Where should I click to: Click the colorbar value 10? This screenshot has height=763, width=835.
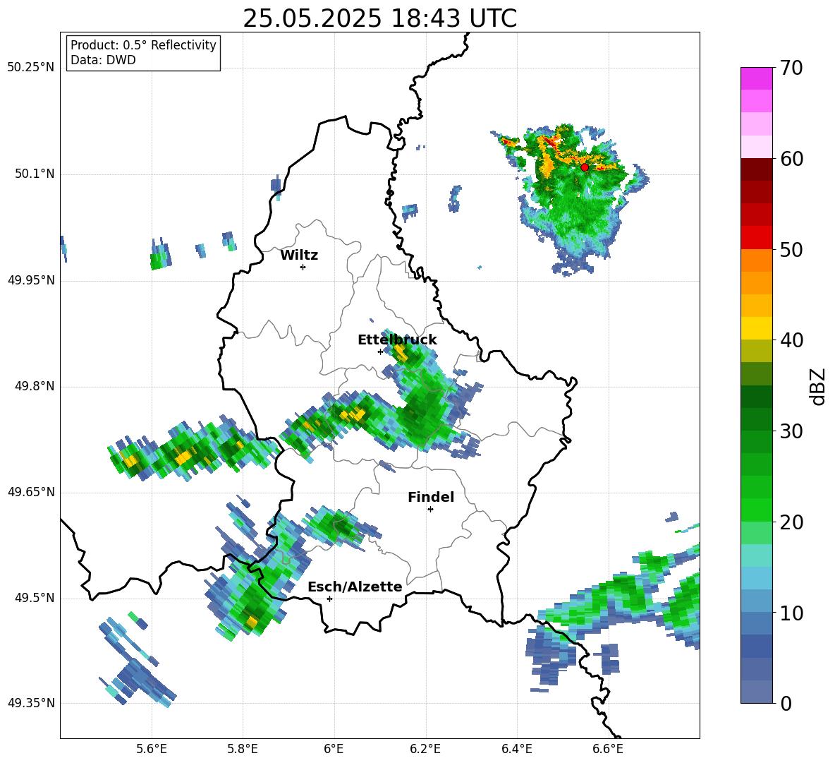791,613
